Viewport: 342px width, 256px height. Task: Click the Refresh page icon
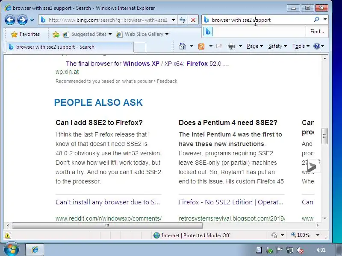coord(183,20)
